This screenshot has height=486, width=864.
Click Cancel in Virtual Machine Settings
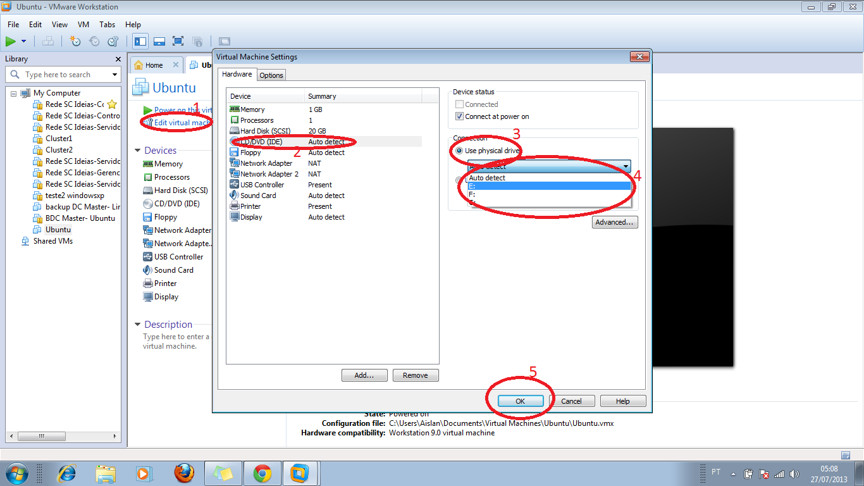[x=571, y=401]
